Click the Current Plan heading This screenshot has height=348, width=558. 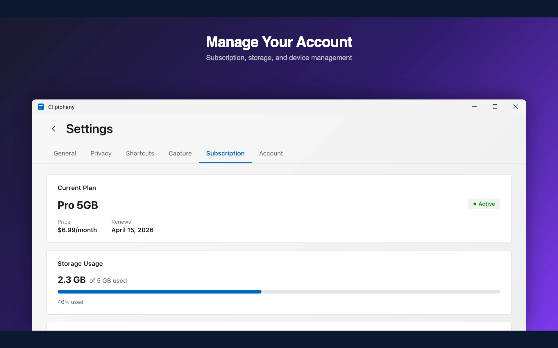77,188
